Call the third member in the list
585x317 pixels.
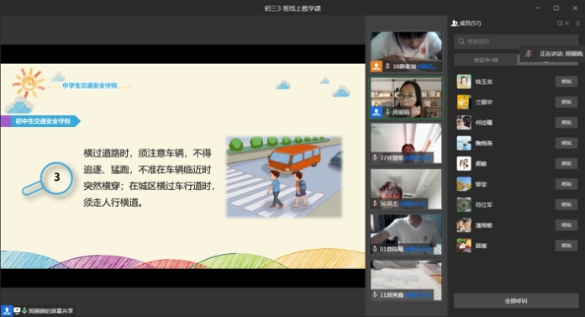click(x=567, y=123)
